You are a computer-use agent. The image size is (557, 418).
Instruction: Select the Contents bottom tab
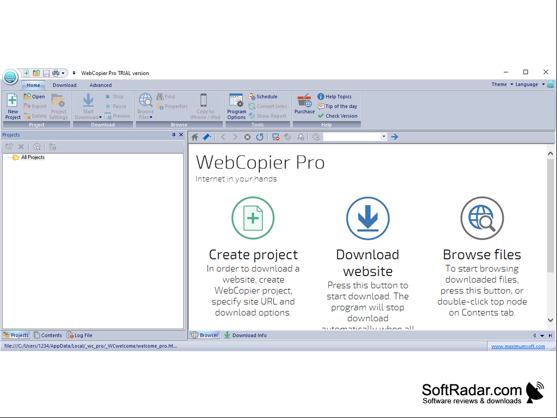(48, 335)
